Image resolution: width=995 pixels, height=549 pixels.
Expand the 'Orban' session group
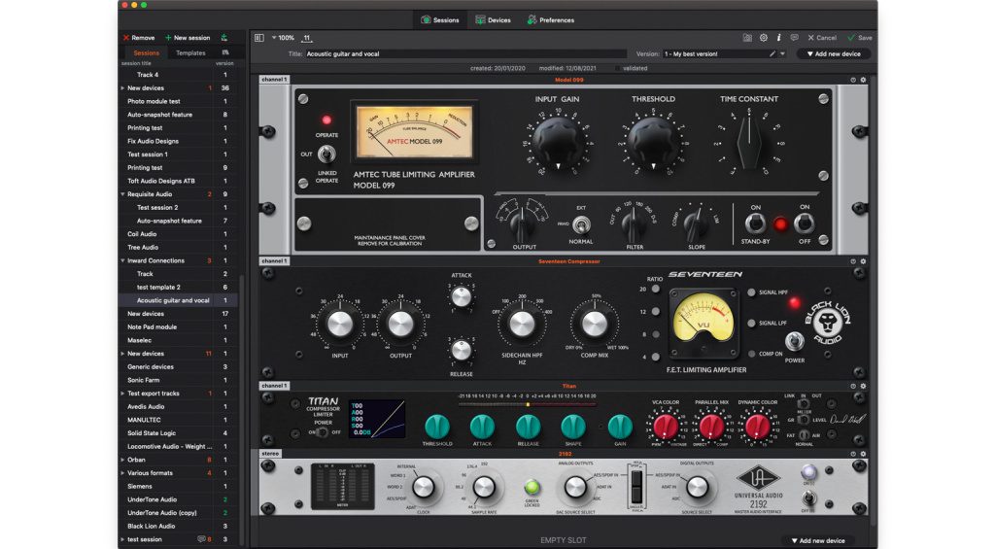coord(122,460)
